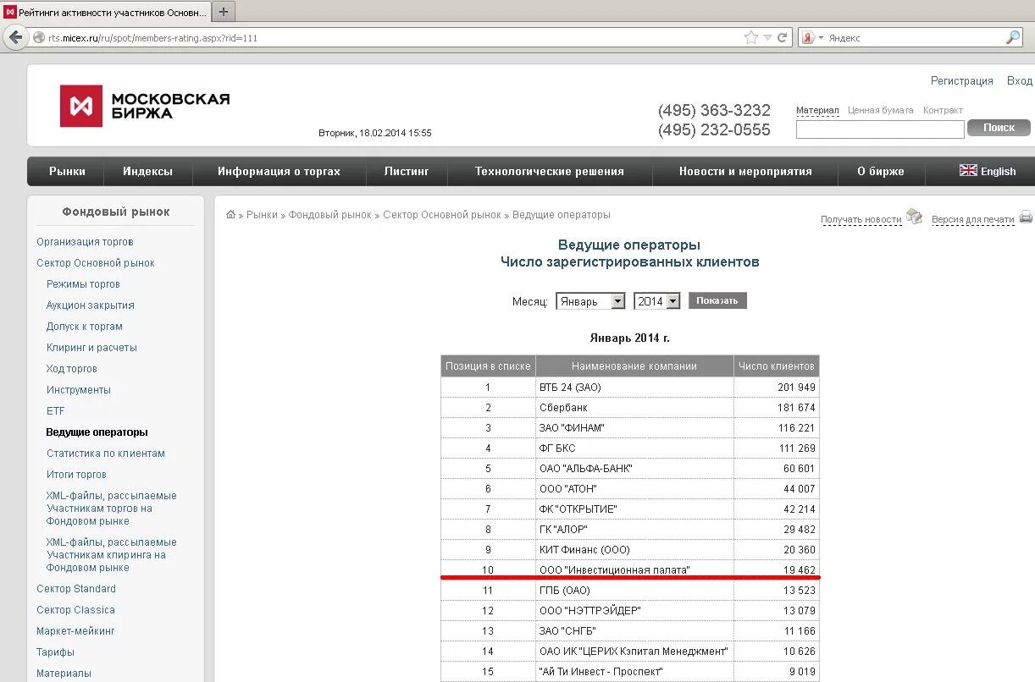The height and width of the screenshot is (682, 1035).
Task: Select the Материал search option
Action: pos(817,110)
